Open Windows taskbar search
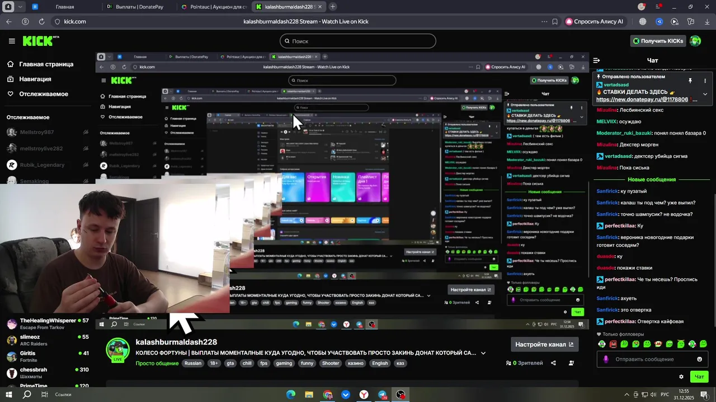This screenshot has width=716, height=402. pos(27,395)
